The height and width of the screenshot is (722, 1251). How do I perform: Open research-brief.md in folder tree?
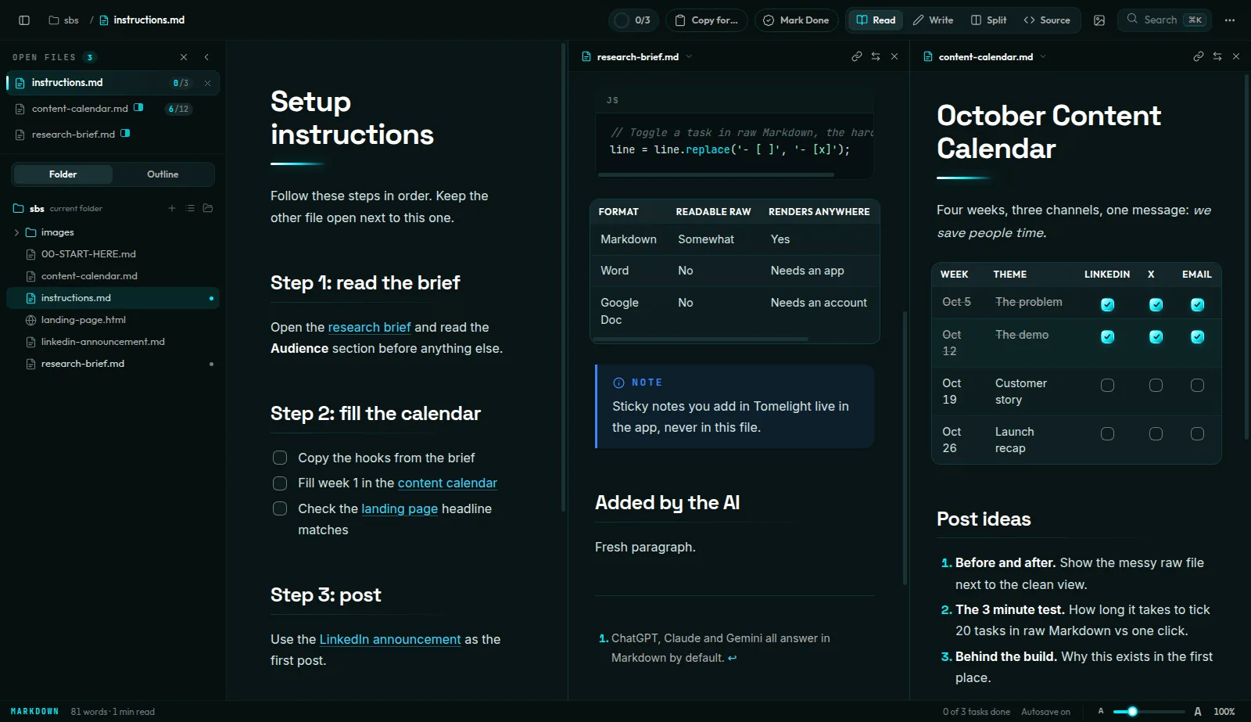113,364
